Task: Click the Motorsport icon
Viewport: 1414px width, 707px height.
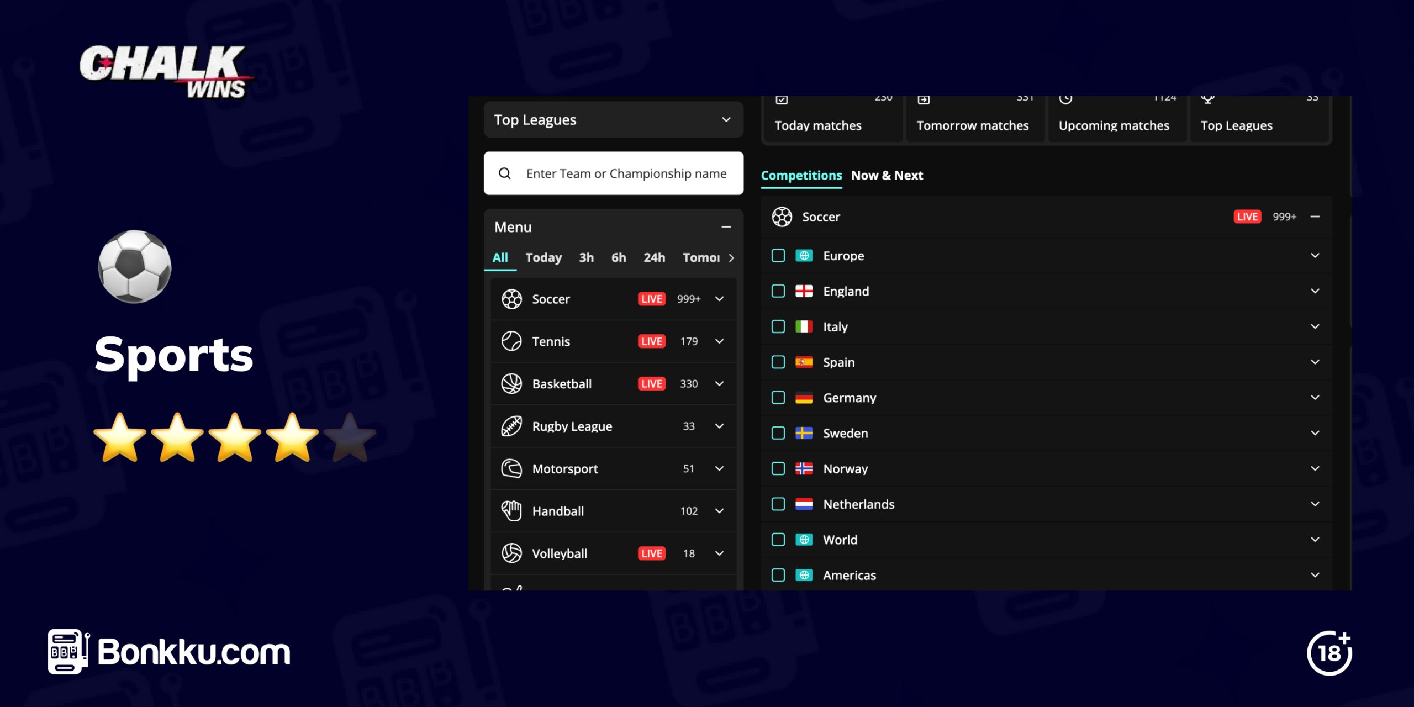Action: coord(510,468)
